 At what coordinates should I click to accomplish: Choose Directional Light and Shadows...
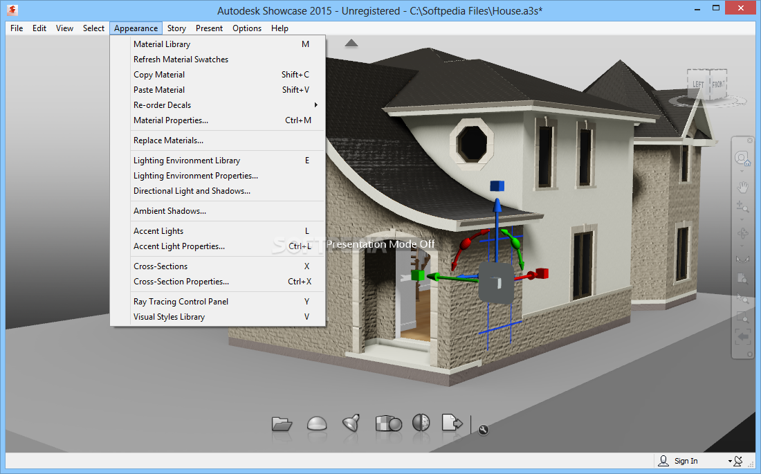pos(217,191)
